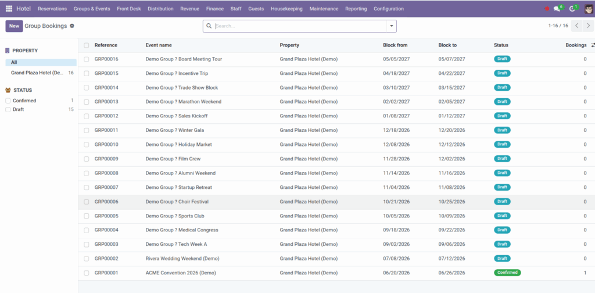The width and height of the screenshot is (595, 293).
Task: Sort by Status column header
Action: pyautogui.click(x=501, y=45)
